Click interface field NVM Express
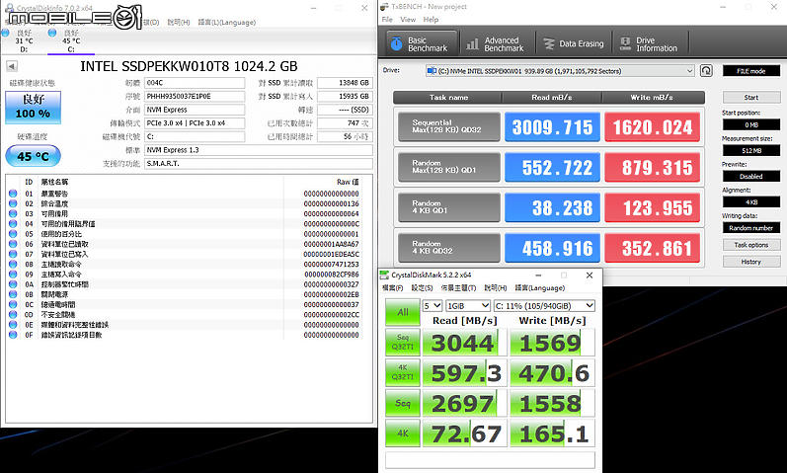Image resolution: width=787 pixels, height=473 pixels. pos(195,110)
